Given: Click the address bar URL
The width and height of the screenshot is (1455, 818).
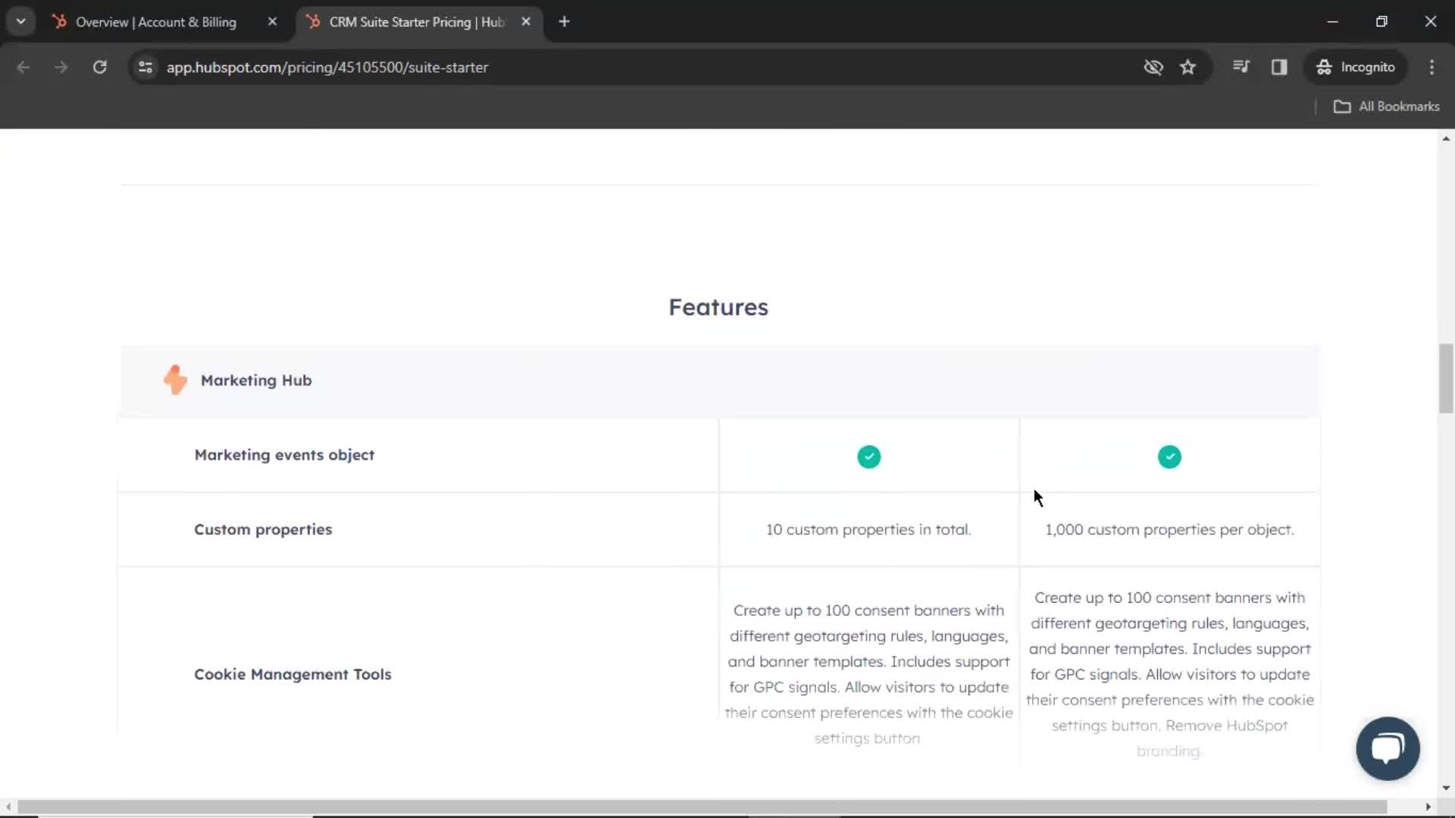Looking at the screenshot, I should (327, 67).
